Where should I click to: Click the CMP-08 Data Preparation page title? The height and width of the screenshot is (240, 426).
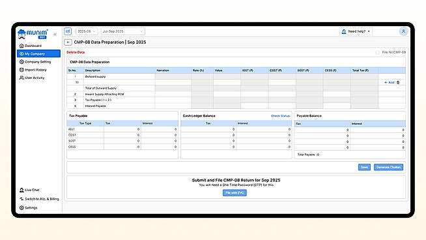(x=110, y=42)
